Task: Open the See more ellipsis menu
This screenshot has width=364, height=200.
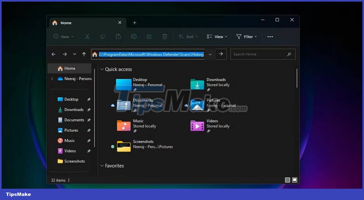Action: tap(270, 36)
